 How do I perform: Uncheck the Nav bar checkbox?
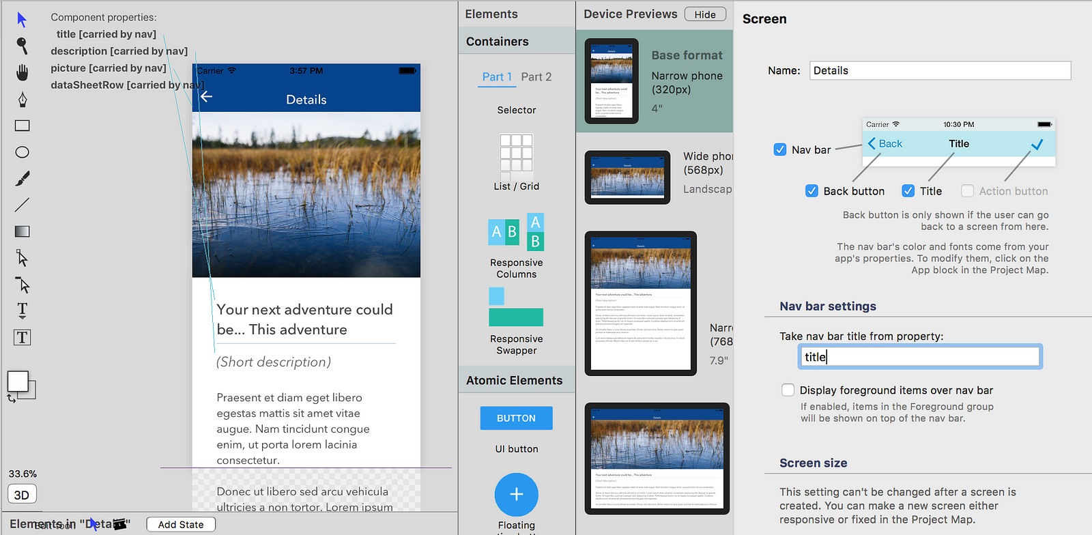pos(780,149)
